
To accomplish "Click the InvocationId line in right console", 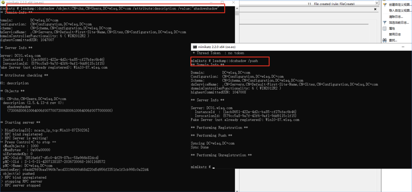I will coord(245,116).
